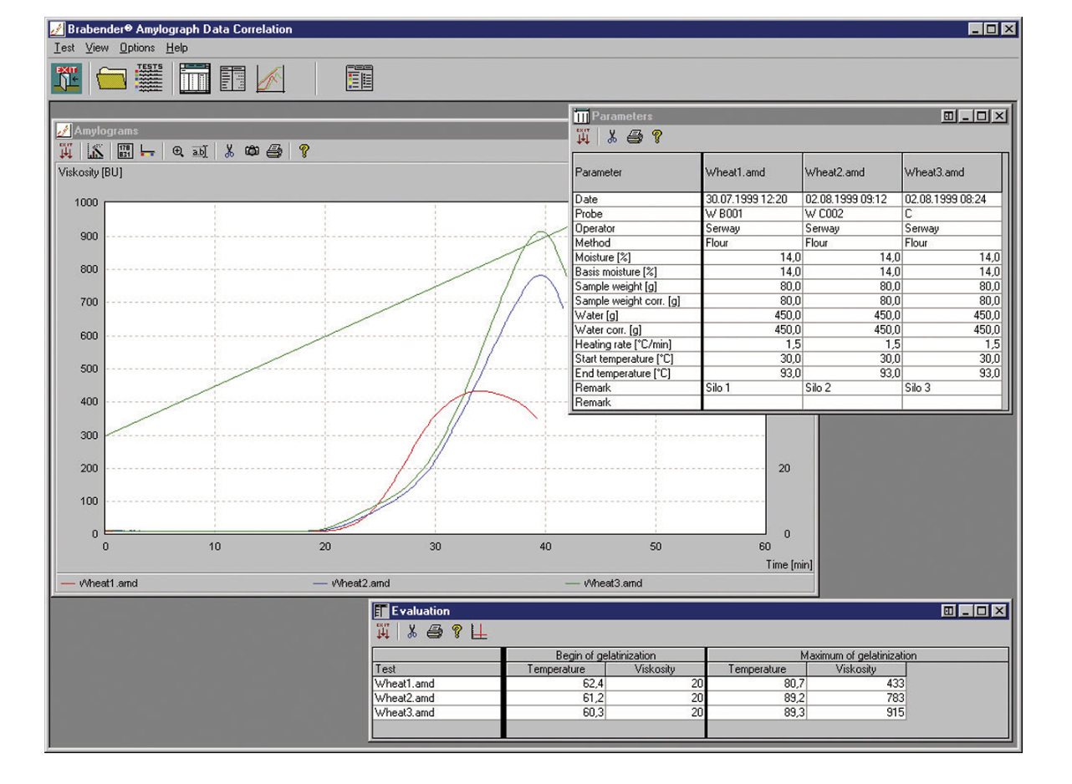
Task: Maximize the Evaluation window
Action: click(x=982, y=611)
